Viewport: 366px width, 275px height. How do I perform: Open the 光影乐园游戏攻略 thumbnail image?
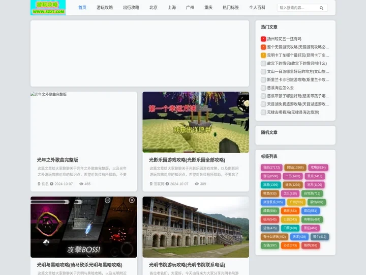point(196,122)
